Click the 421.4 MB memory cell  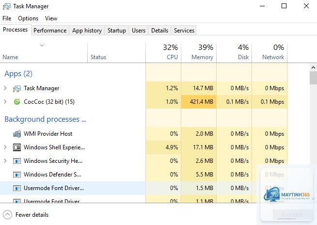point(199,102)
